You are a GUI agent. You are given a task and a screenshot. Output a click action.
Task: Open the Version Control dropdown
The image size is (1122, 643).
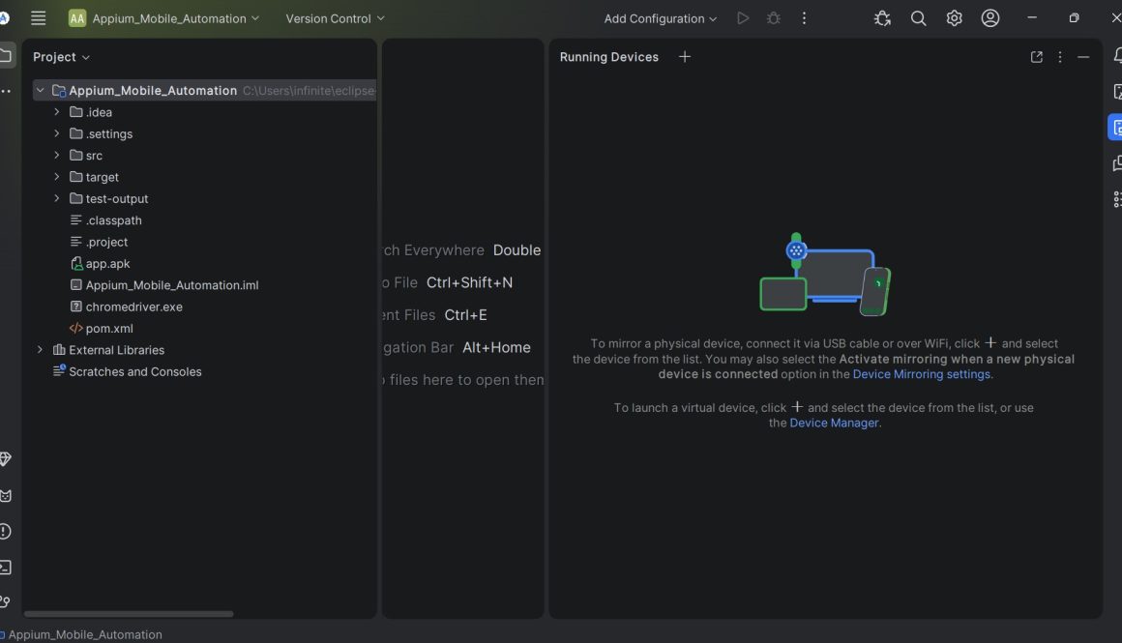tap(335, 18)
